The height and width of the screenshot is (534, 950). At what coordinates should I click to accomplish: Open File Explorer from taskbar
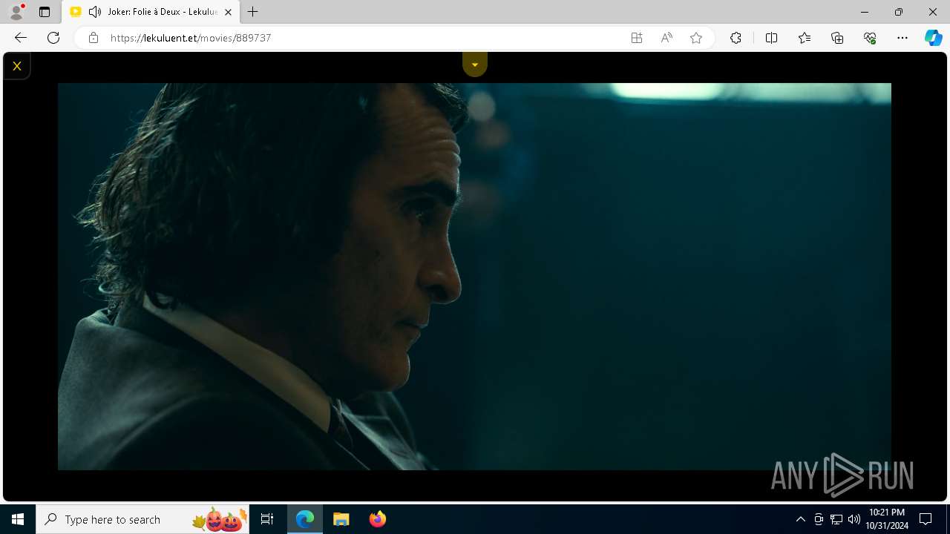(341, 519)
